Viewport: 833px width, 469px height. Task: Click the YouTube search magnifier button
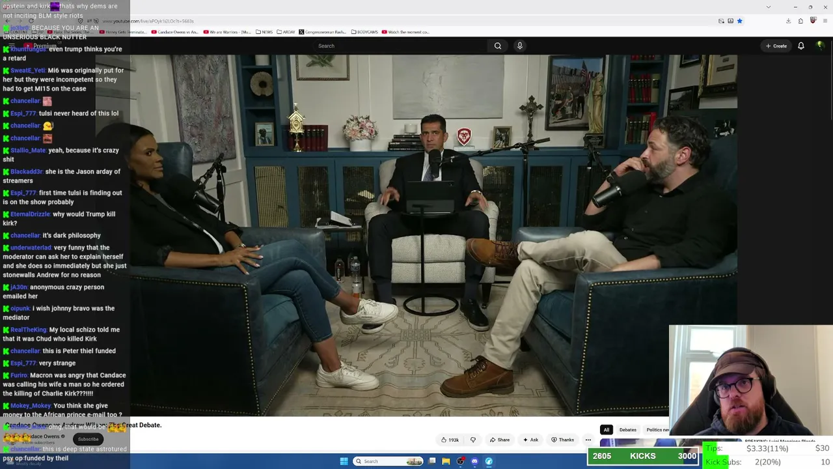click(498, 46)
